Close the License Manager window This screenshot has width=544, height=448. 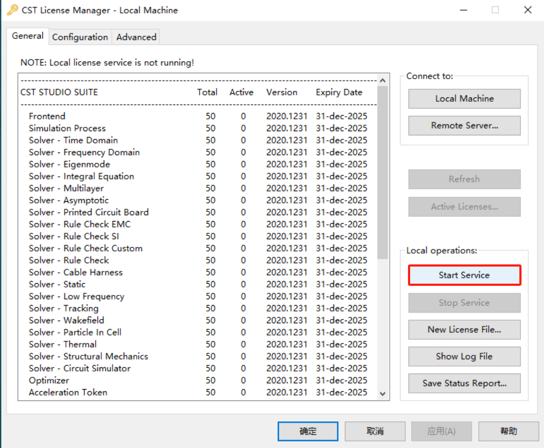[528, 10]
